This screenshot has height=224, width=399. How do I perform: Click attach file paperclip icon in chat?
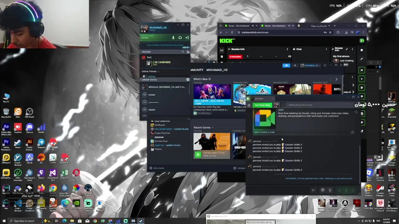coord(330,190)
